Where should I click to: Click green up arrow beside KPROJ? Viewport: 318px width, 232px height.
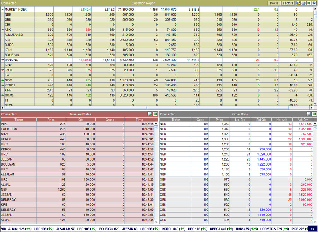(x=2, y=85)
